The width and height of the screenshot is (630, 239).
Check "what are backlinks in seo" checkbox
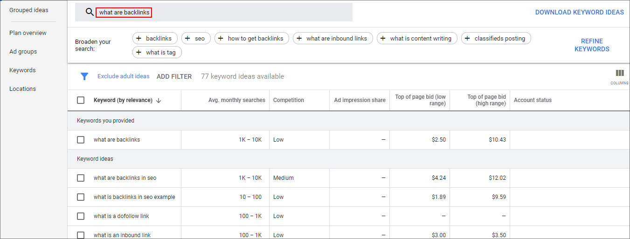point(81,178)
